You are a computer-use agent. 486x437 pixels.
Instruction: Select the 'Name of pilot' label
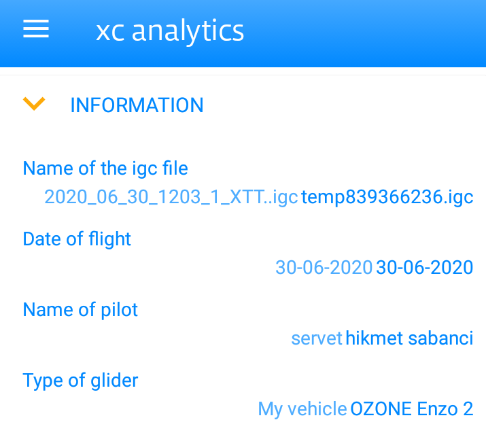click(x=80, y=310)
